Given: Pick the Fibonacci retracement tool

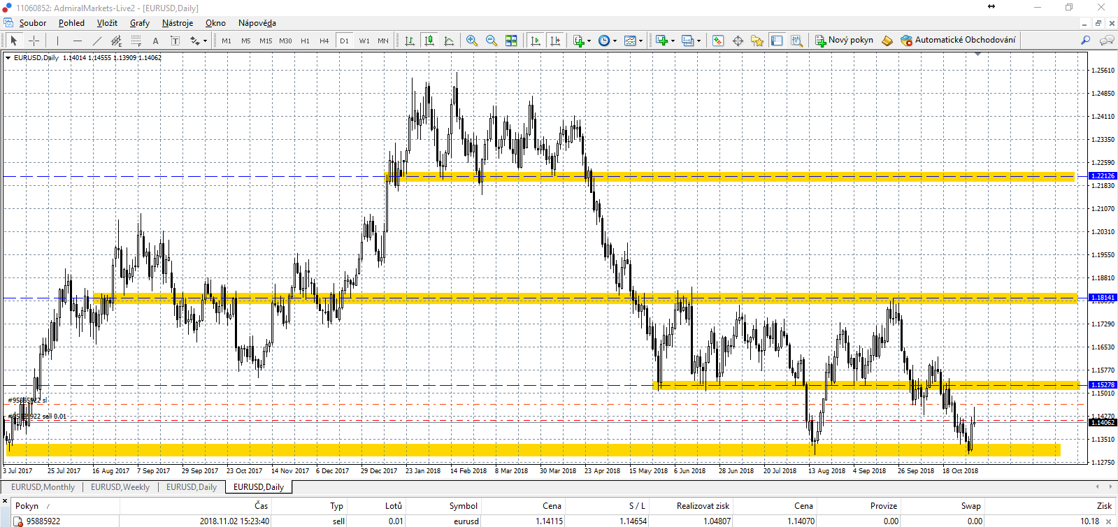Looking at the screenshot, I should (x=136, y=41).
